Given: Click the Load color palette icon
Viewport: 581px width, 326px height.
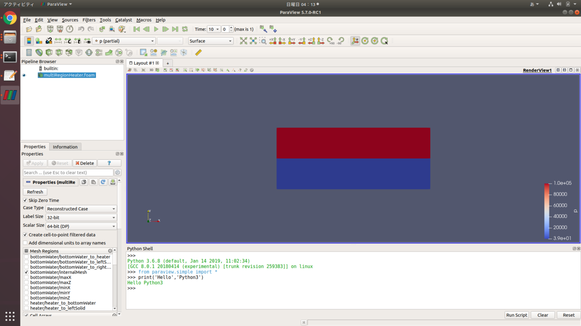Looking at the screenshot, I should click(x=122, y=29).
